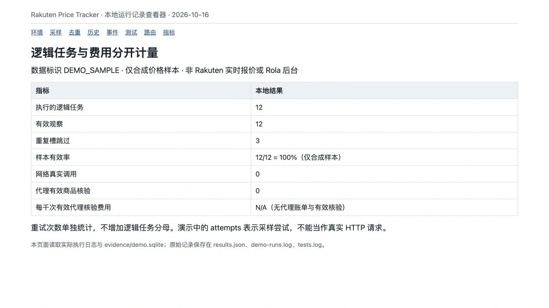Select the 代理有效商品核验 cell
The image size is (549, 308).
pos(141,191)
